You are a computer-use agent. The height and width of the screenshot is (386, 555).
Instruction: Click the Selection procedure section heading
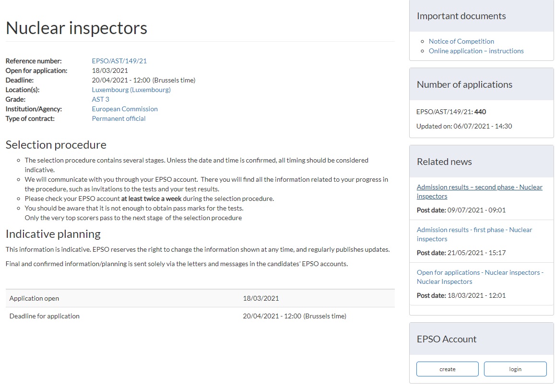tap(56, 144)
